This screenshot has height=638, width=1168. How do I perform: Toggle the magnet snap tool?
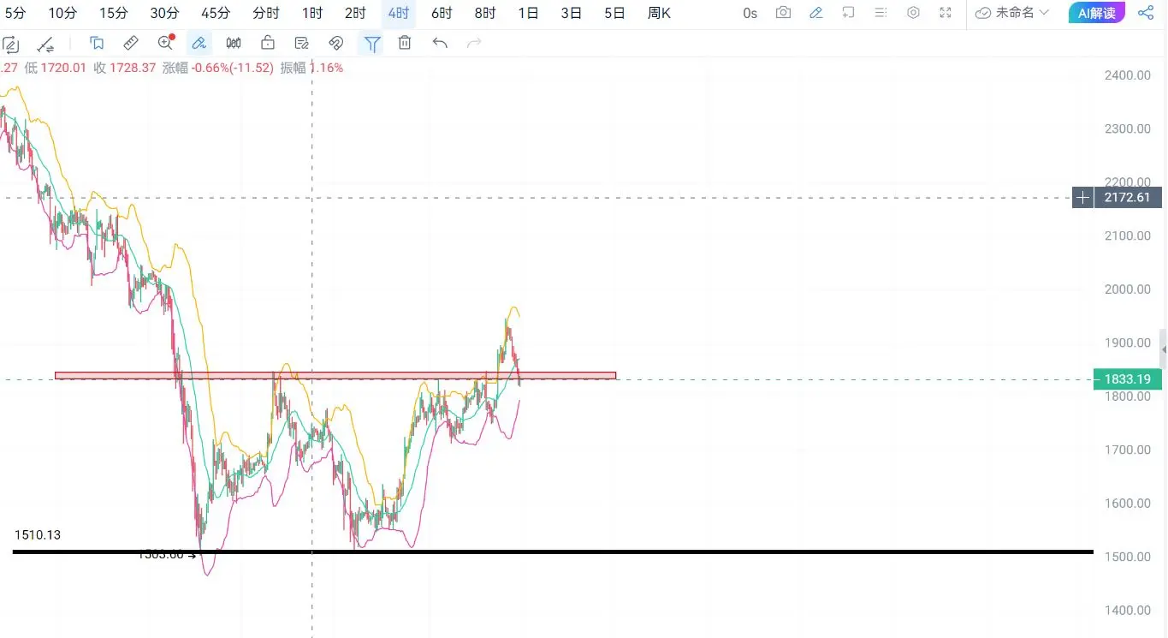pyautogui.click(x=336, y=43)
